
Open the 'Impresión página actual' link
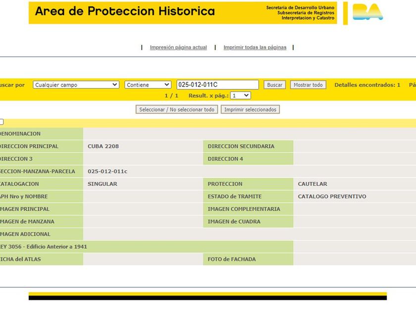[x=178, y=47]
